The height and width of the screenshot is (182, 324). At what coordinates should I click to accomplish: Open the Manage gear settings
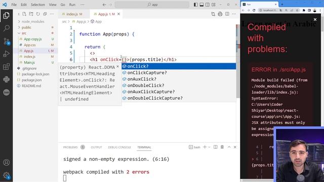(x=6, y=175)
